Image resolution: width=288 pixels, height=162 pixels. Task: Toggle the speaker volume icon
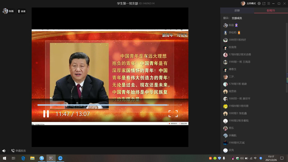tap(4, 151)
